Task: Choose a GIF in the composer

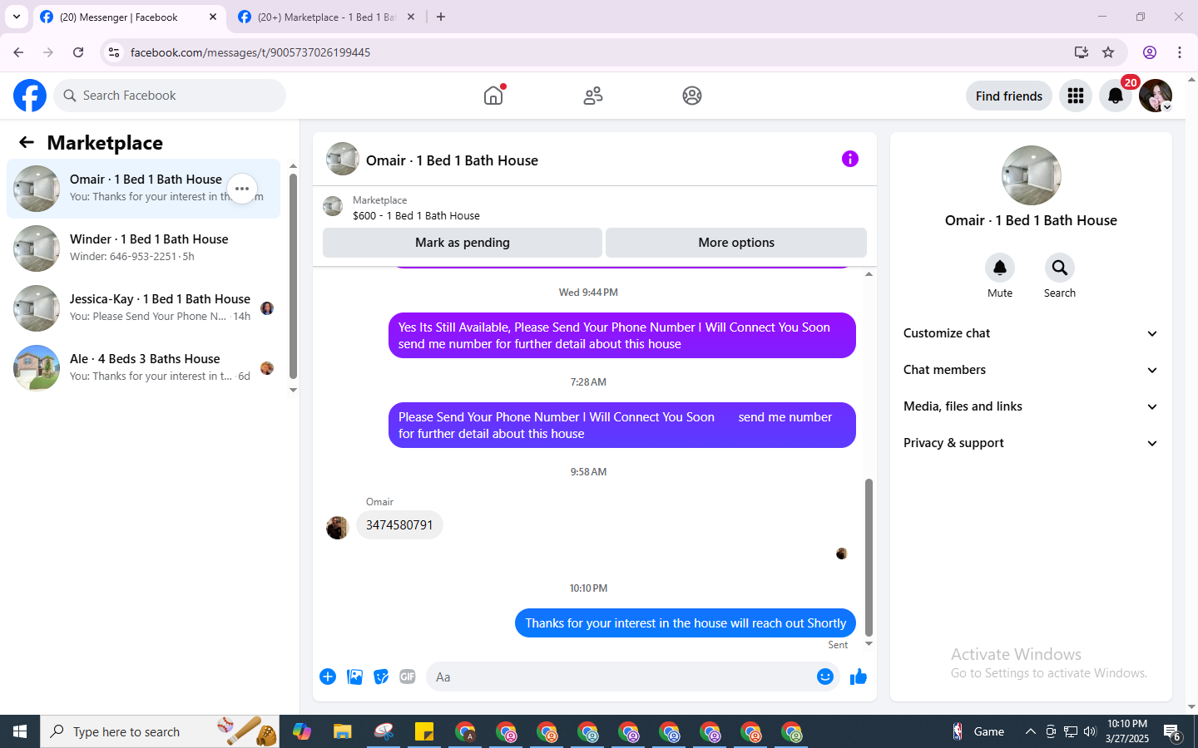Action: click(408, 677)
